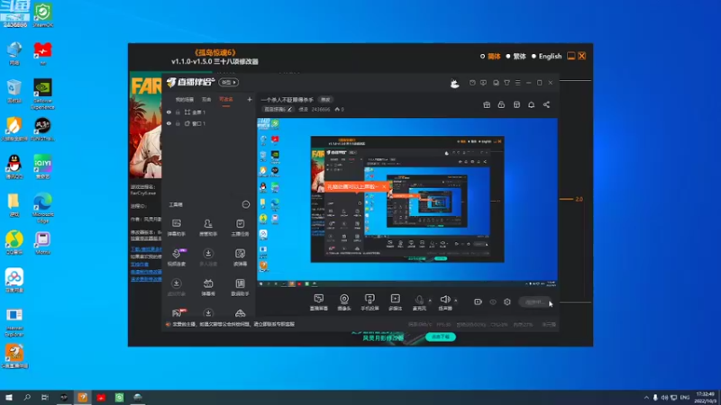Open the video co-stream tool with new badge
Viewport: 721px width, 405px height.
pyautogui.click(x=177, y=257)
